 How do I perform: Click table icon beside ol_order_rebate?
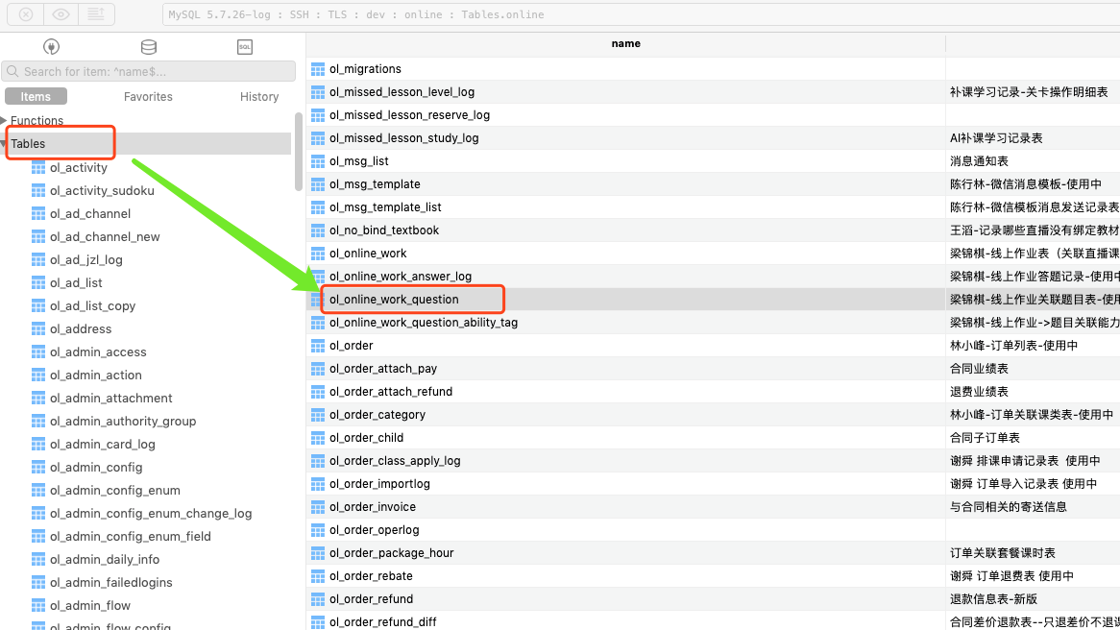click(x=318, y=576)
